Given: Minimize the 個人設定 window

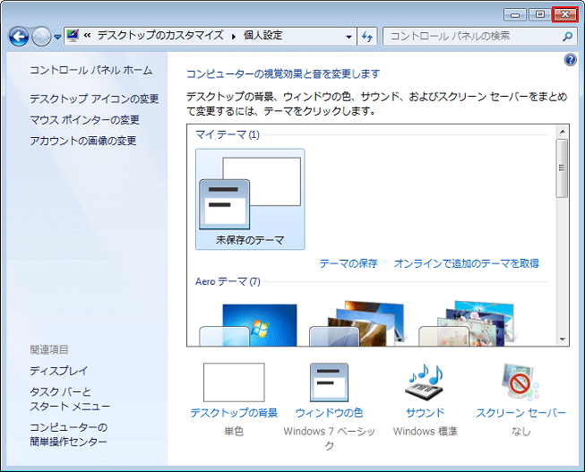Looking at the screenshot, I should point(515,15).
